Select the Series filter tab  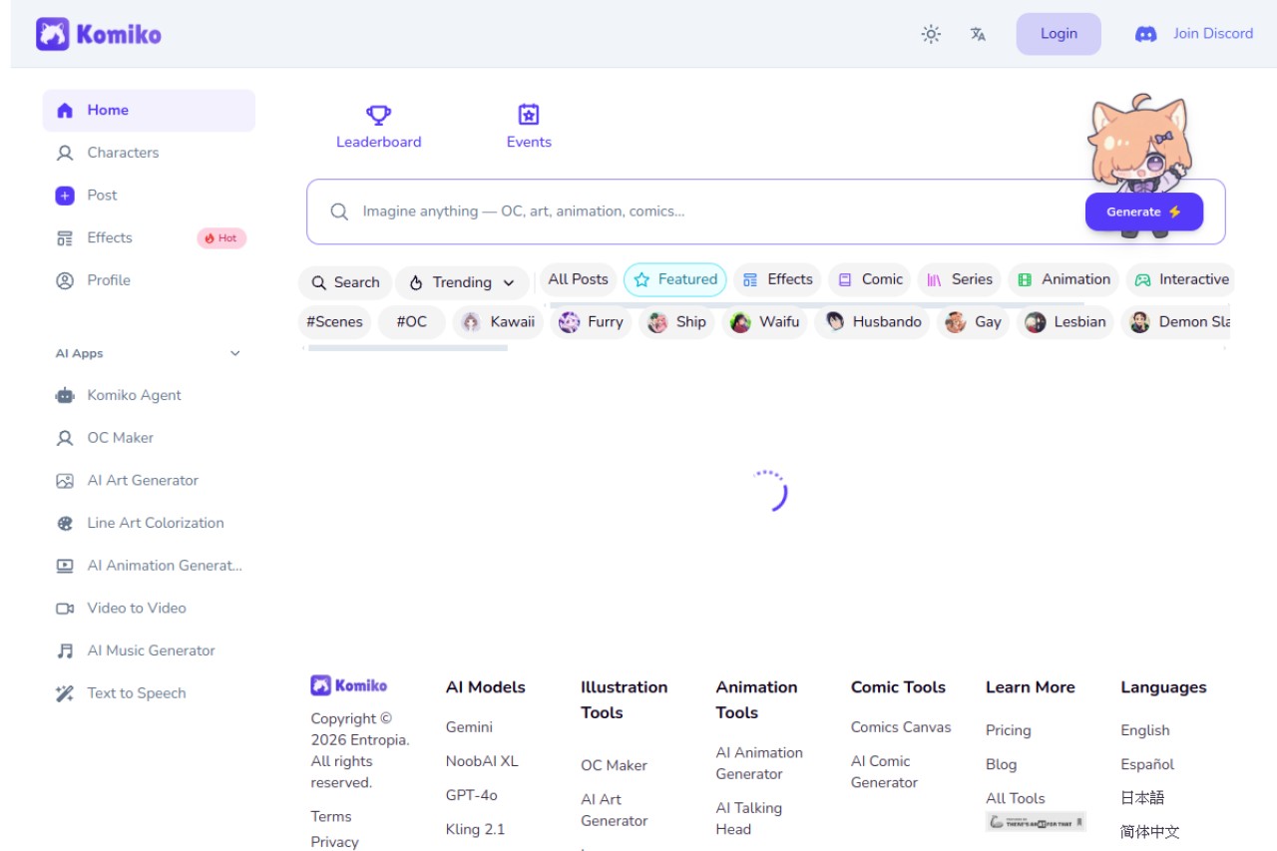(960, 279)
